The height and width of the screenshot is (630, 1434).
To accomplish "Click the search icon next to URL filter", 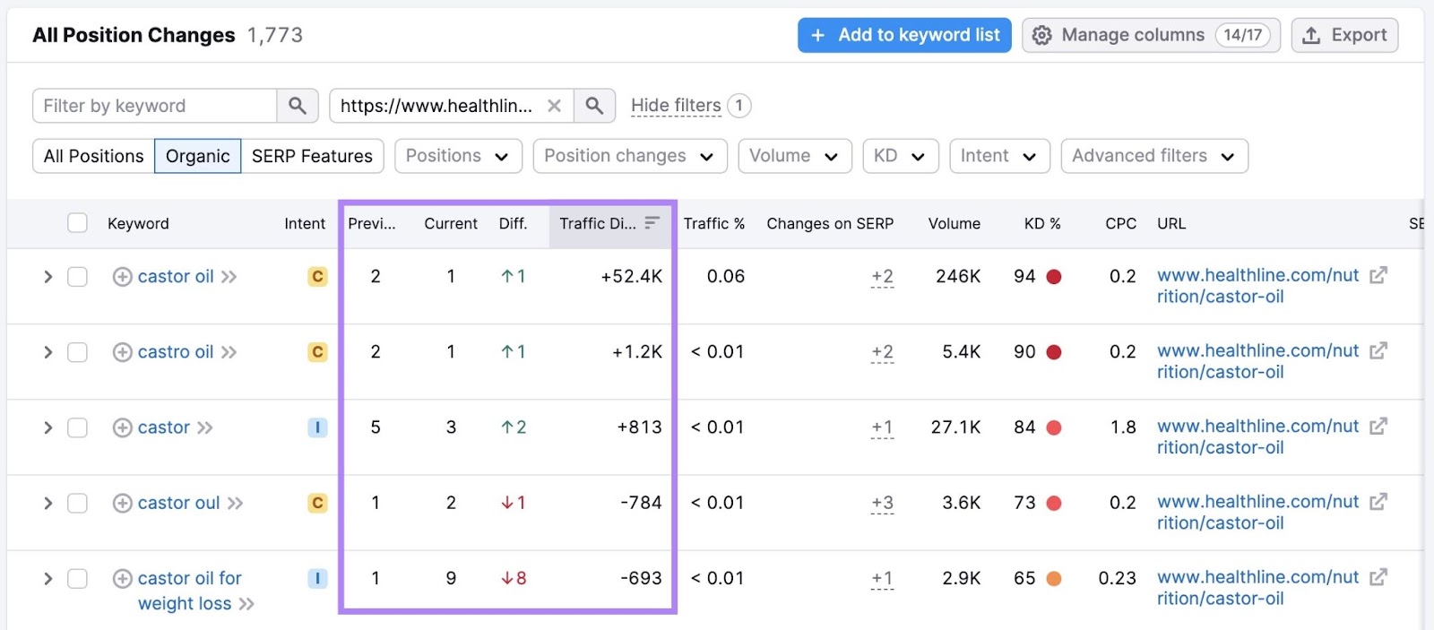I will (594, 106).
